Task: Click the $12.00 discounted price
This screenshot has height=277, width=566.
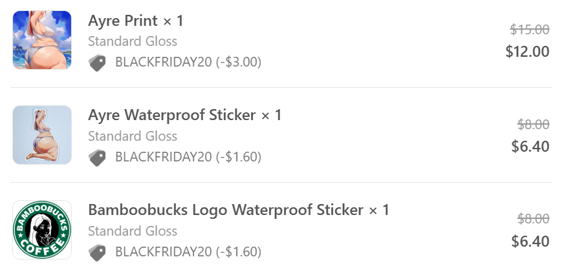Action: coord(527,52)
